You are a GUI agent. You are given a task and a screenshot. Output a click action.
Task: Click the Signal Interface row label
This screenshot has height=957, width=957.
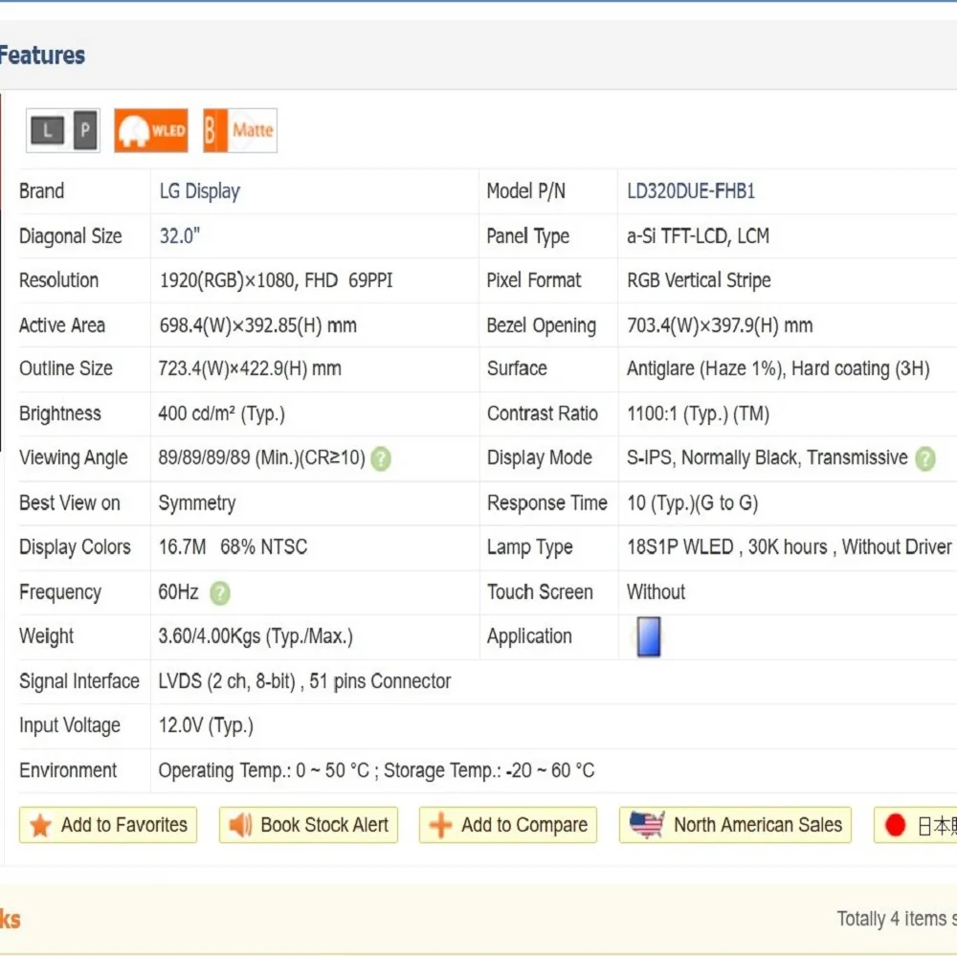tap(79, 681)
